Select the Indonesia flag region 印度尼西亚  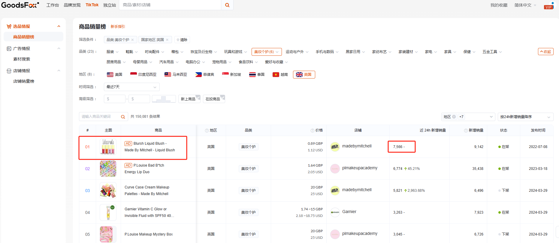point(144,75)
